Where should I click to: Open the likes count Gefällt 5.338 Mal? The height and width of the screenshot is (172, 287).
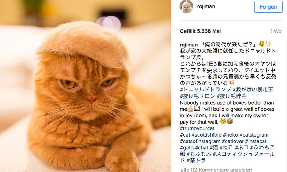[200, 31]
